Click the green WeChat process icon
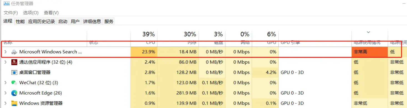This screenshot has width=407, height=108. [x=14, y=83]
